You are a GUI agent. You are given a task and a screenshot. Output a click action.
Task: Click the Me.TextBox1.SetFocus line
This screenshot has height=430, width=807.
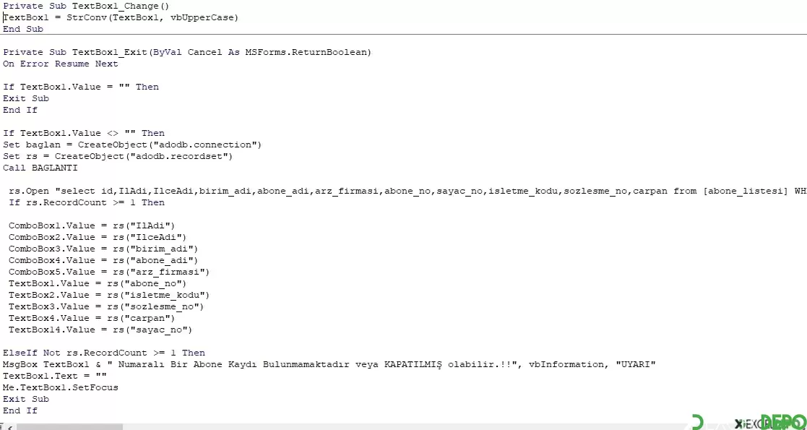[x=61, y=387]
